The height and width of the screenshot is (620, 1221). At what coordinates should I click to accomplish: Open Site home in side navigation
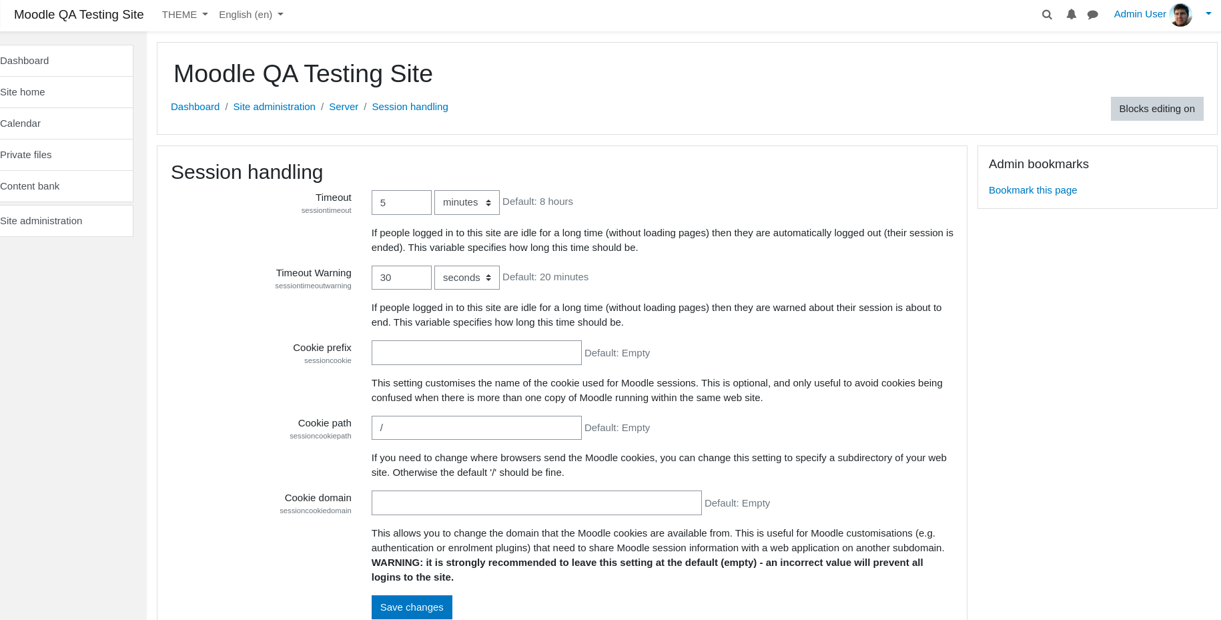65,92
